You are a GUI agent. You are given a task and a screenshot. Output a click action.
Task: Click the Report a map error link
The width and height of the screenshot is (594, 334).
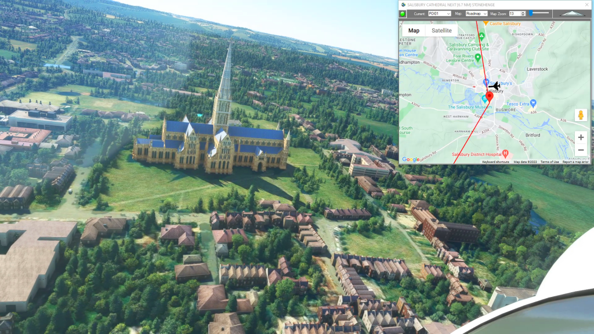click(x=575, y=162)
